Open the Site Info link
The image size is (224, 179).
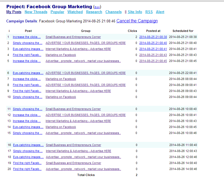tap(135, 12)
